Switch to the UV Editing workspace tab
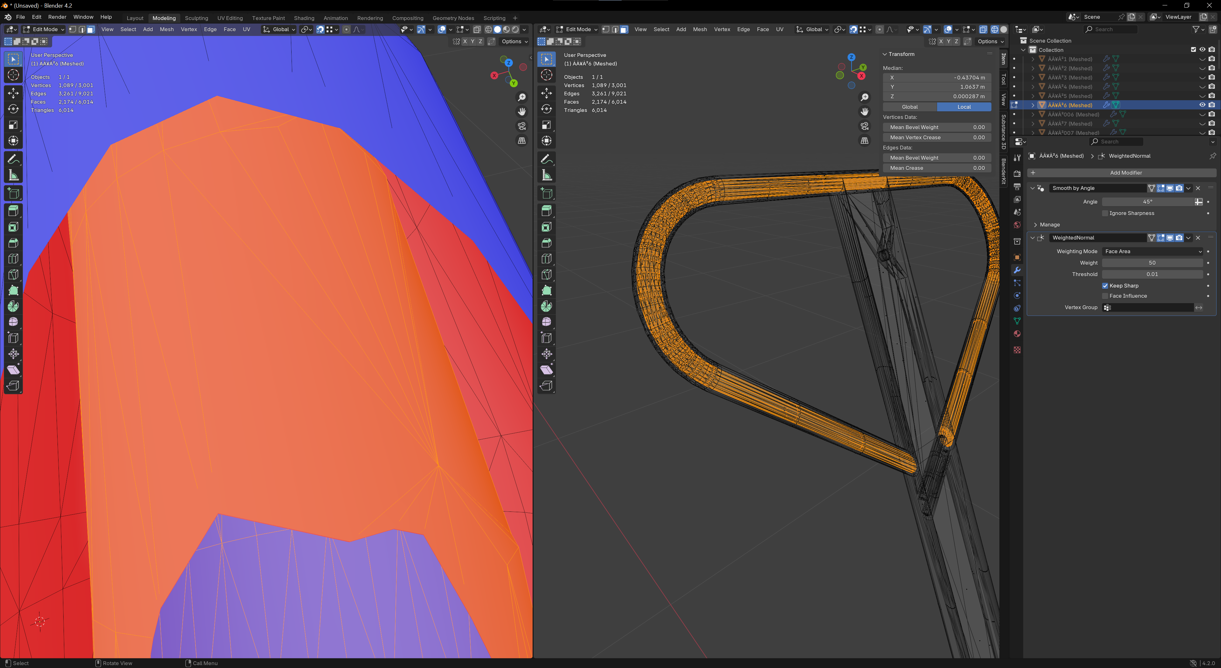Image resolution: width=1221 pixels, height=668 pixels. tap(230, 18)
